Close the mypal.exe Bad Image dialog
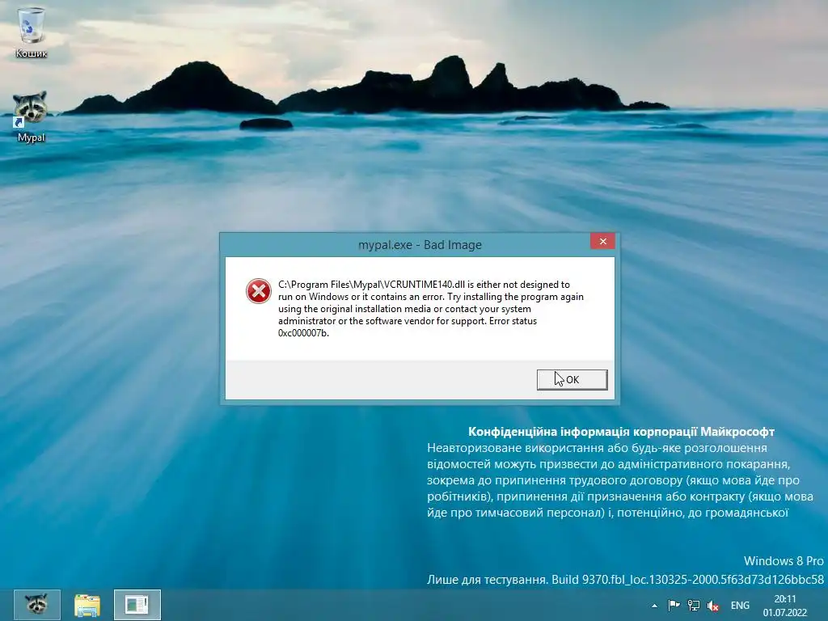 (602, 241)
